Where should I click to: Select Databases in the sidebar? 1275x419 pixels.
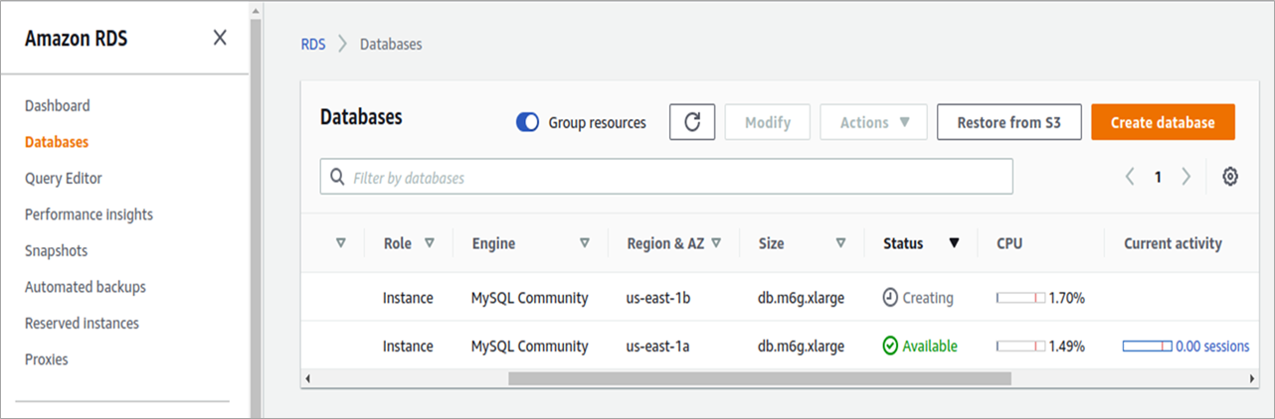pos(57,142)
